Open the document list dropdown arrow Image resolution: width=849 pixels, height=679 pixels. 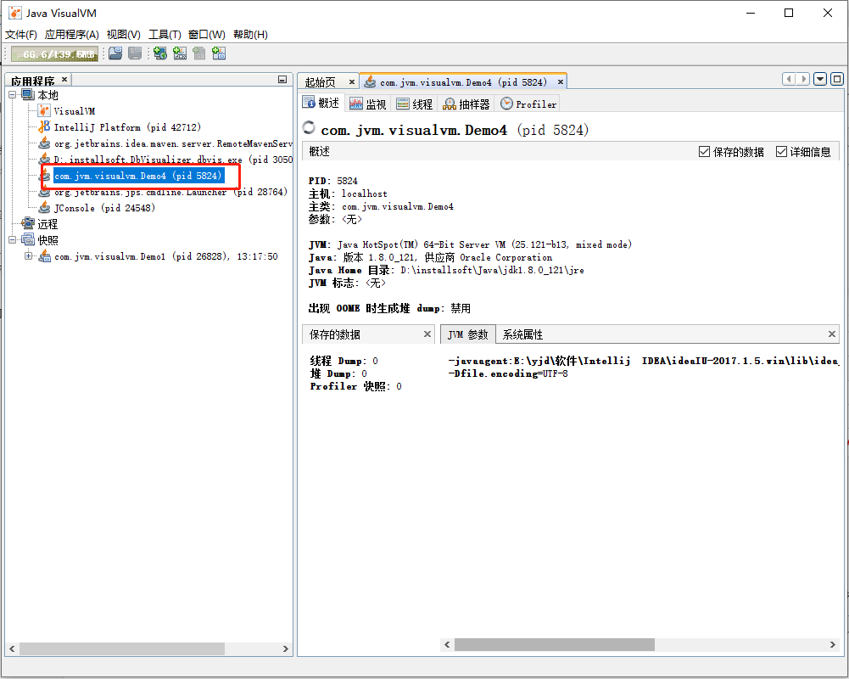tap(820, 79)
